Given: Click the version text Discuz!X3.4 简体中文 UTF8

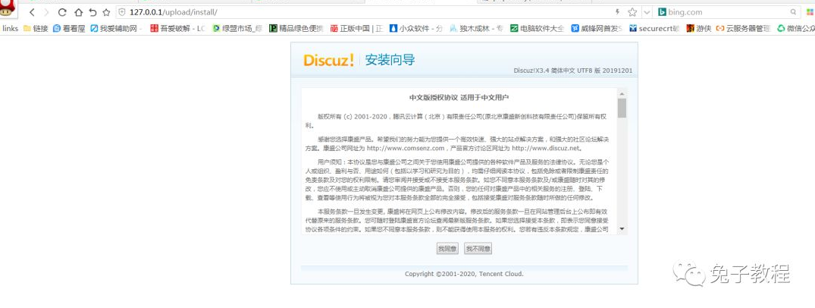Looking at the screenshot, I should click(x=573, y=71).
